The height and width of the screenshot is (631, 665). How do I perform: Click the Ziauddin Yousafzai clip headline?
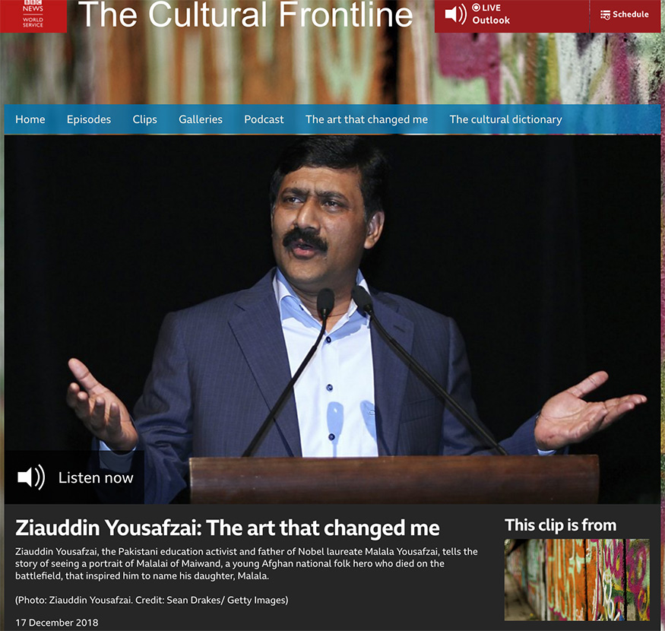(227, 528)
